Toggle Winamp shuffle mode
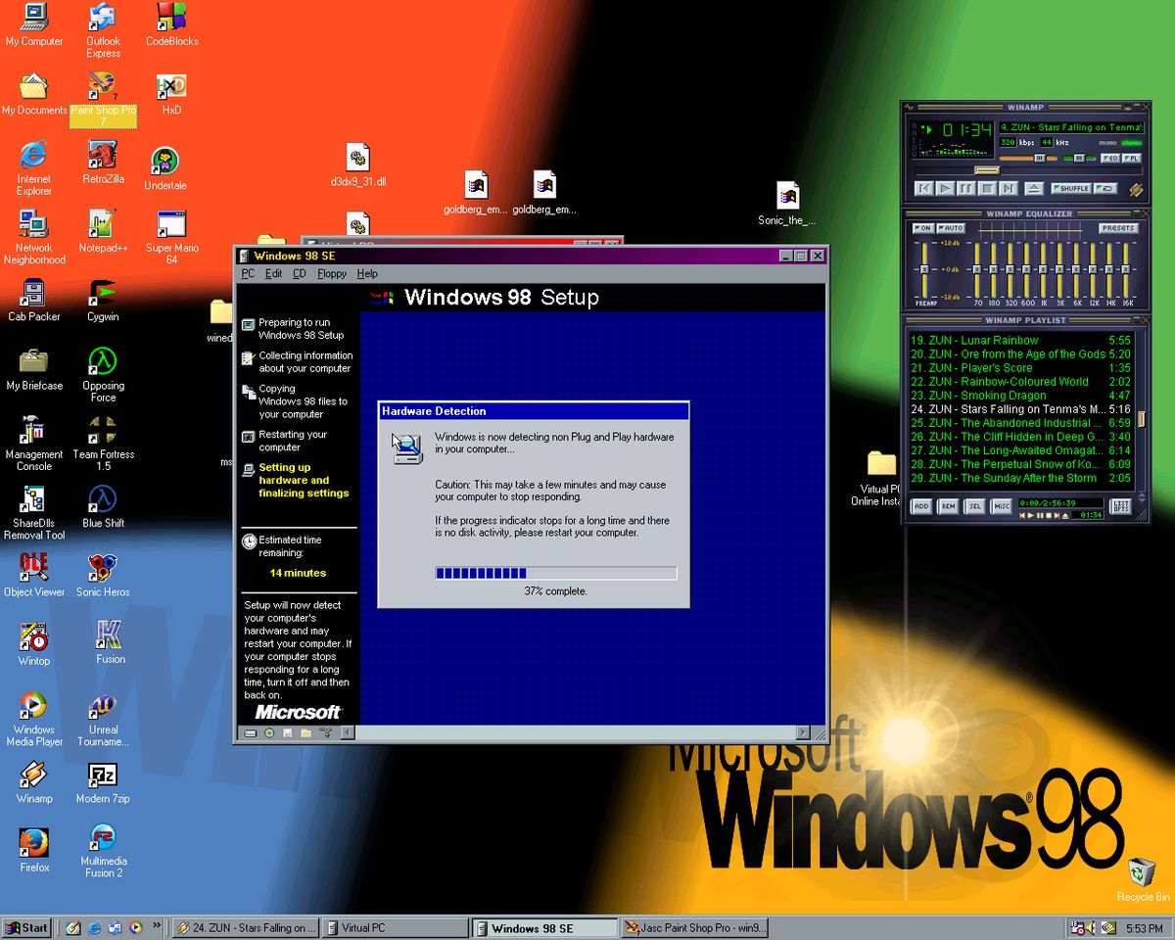Screen dimensions: 1175x940 point(1071,188)
